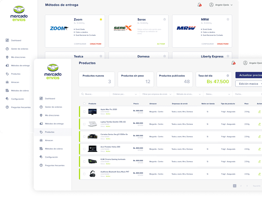The image size is (262, 197).
Task: Click DESACTIVAR on the Zoom card
Action: point(96,44)
